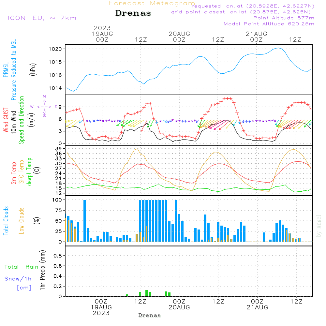
Task: Click the green dewpt Temp axis label
Action: (x=29, y=172)
